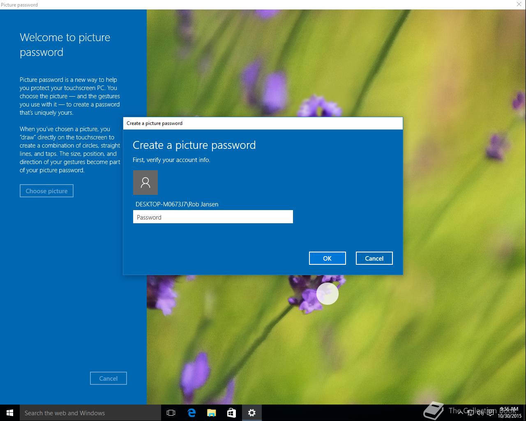Click the Search the web and Windows box

90,413
